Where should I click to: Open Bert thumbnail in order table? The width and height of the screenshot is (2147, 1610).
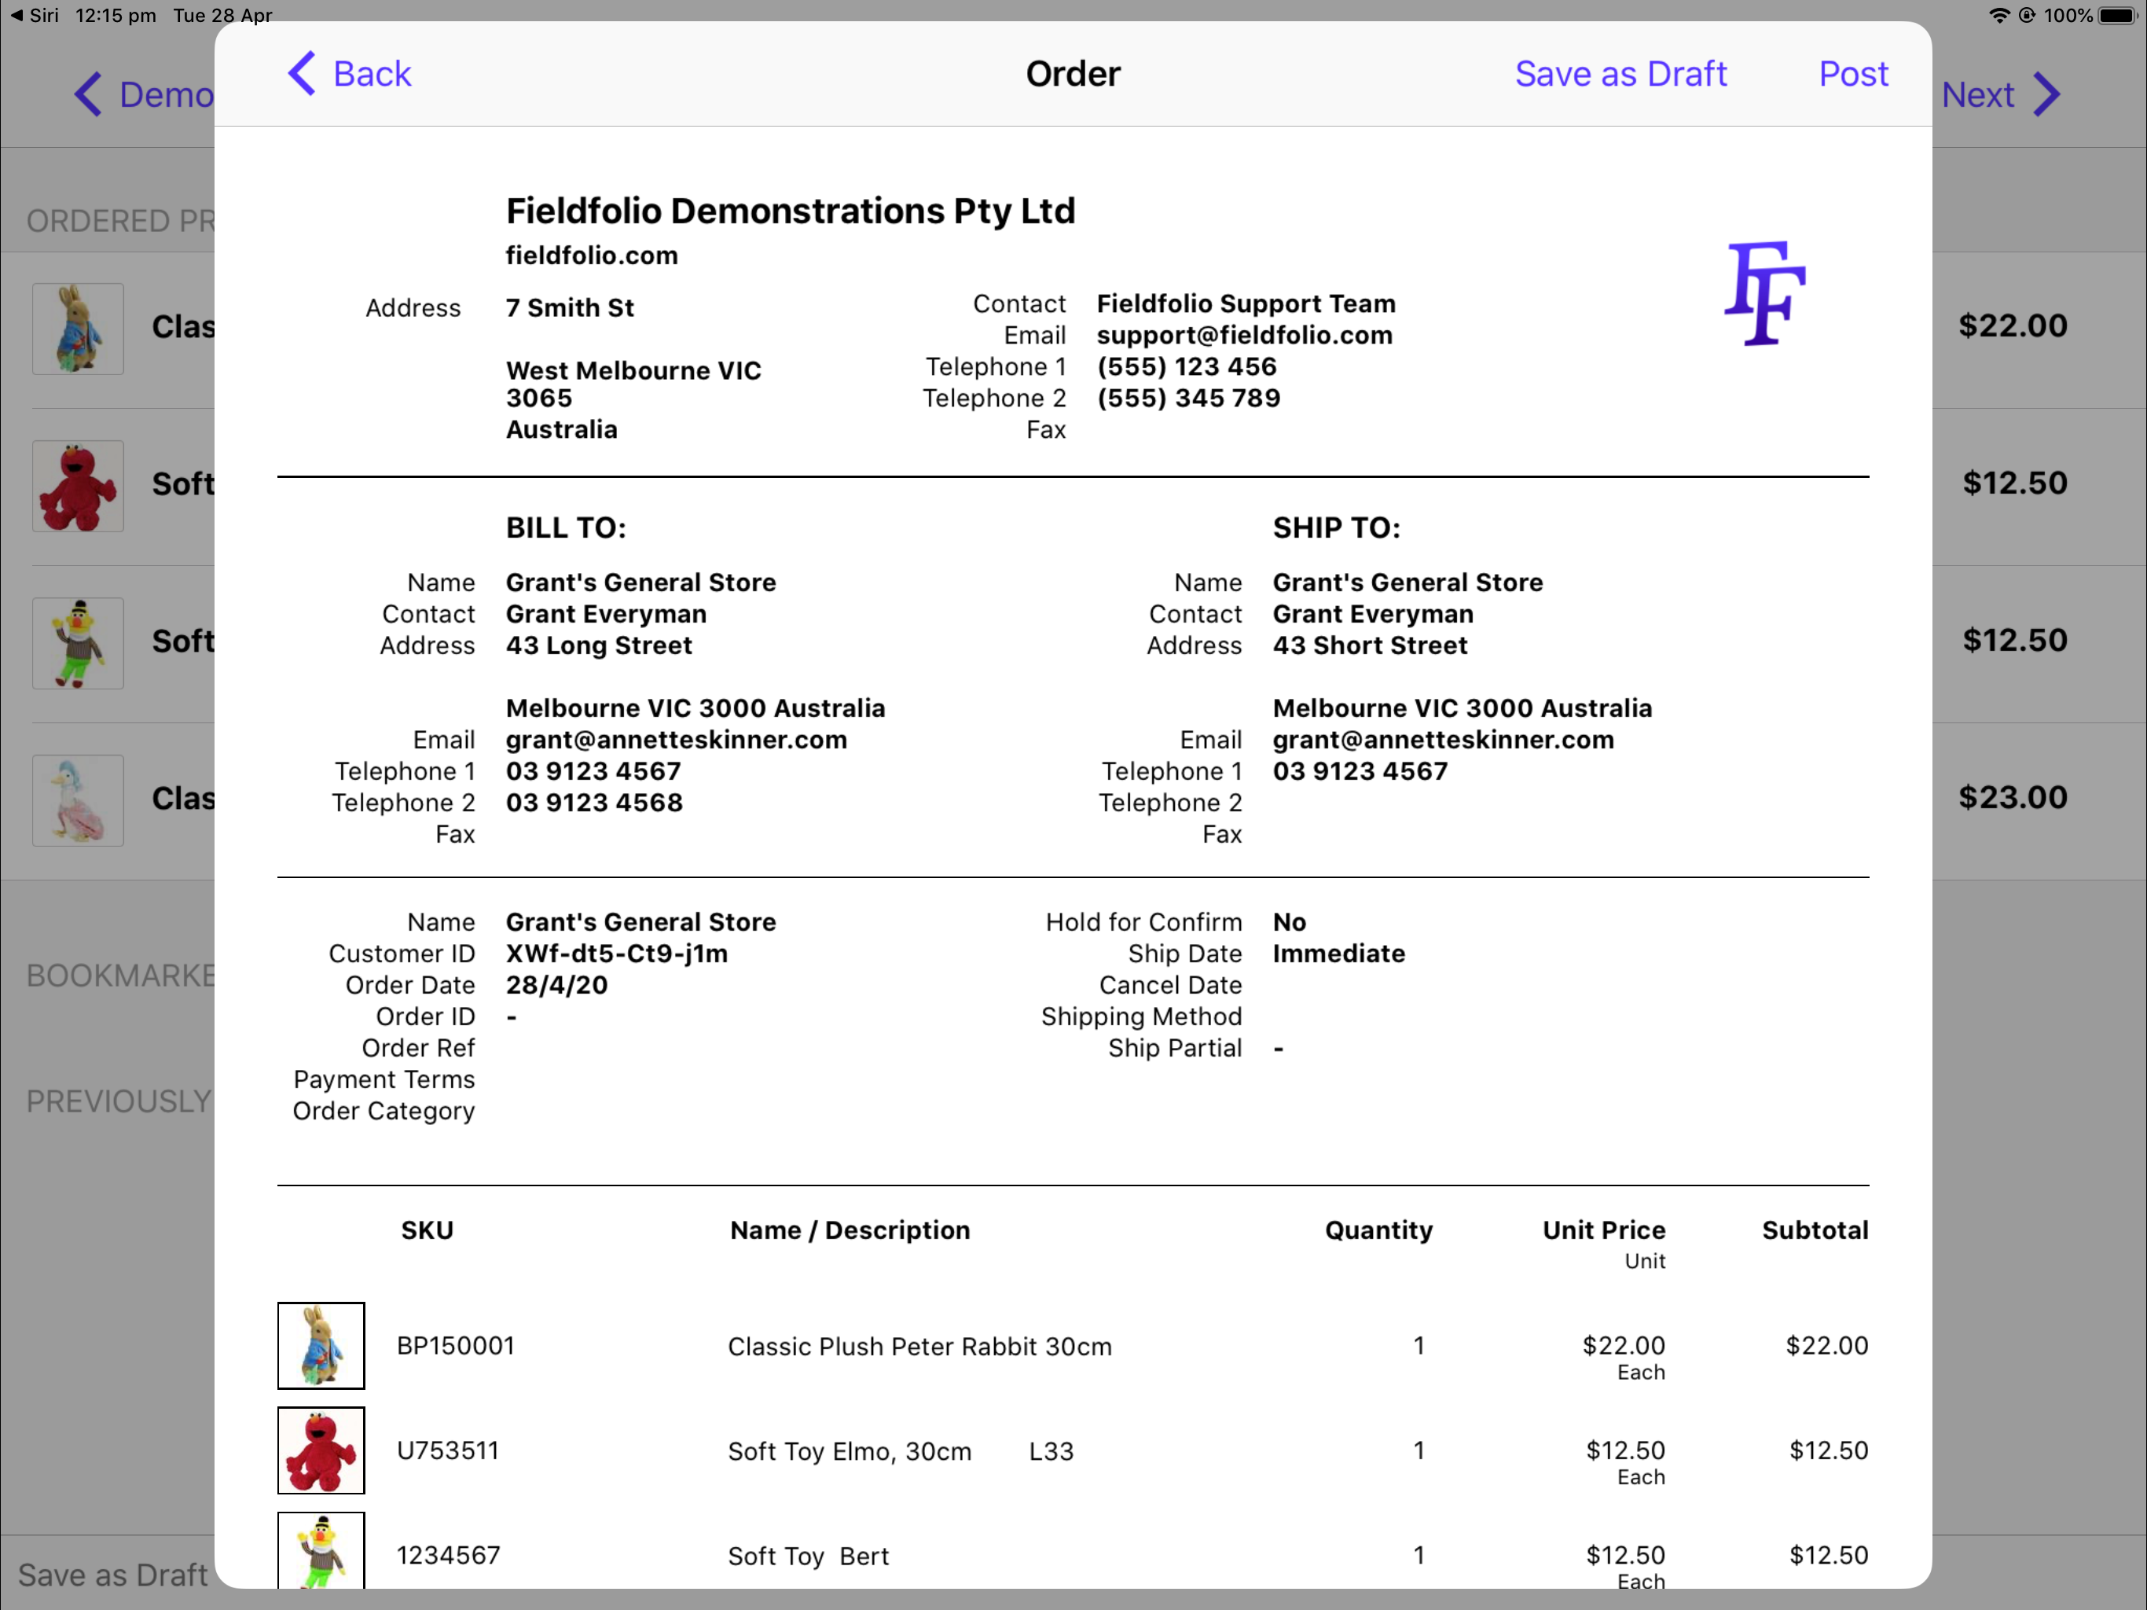[321, 1549]
